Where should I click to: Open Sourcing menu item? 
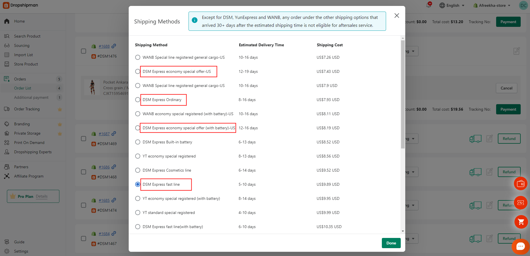tap(22, 45)
